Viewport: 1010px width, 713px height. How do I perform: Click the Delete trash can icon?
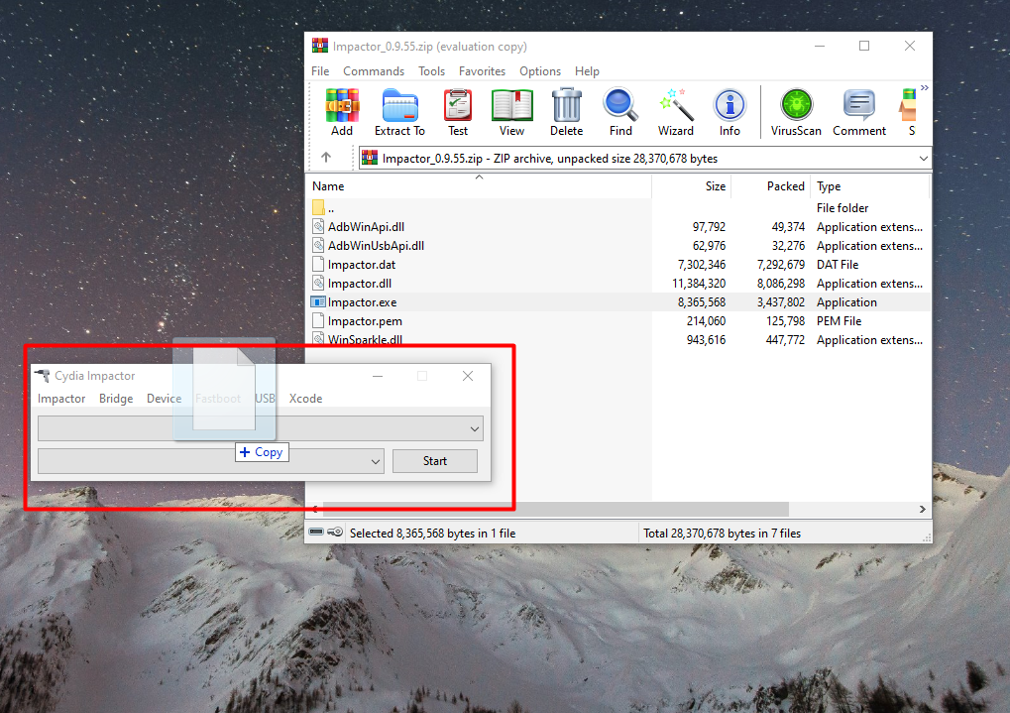tap(567, 111)
